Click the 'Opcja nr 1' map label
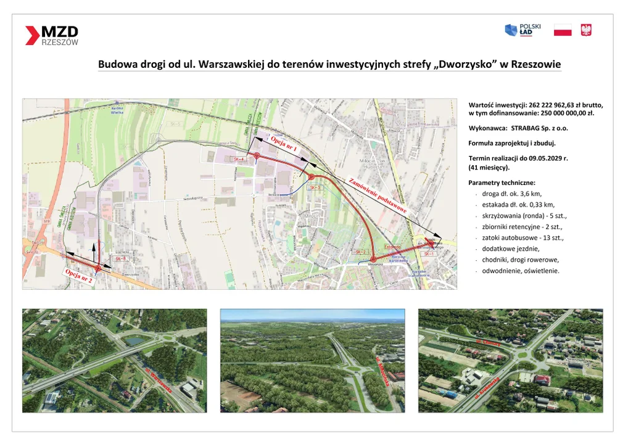This screenshot has width=628, height=444. click(x=284, y=144)
